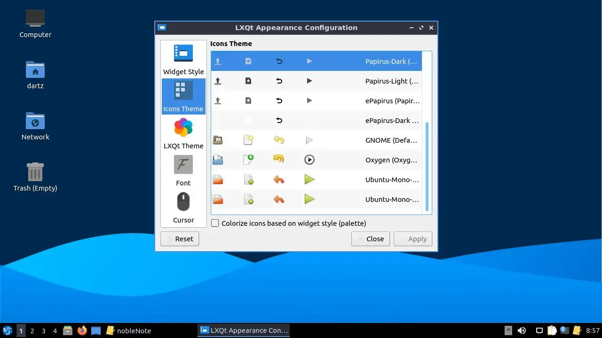Click the yellow undo arrow in GNOME row
This screenshot has width=602, height=338.
[x=279, y=140]
